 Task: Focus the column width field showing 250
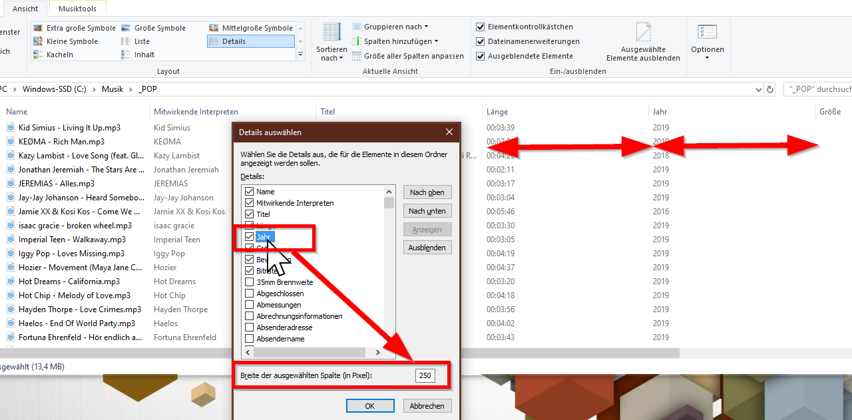(425, 375)
